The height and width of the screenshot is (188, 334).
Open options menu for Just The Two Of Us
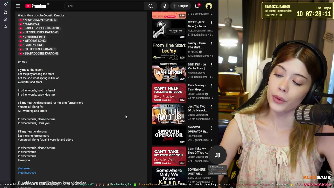click(212, 107)
